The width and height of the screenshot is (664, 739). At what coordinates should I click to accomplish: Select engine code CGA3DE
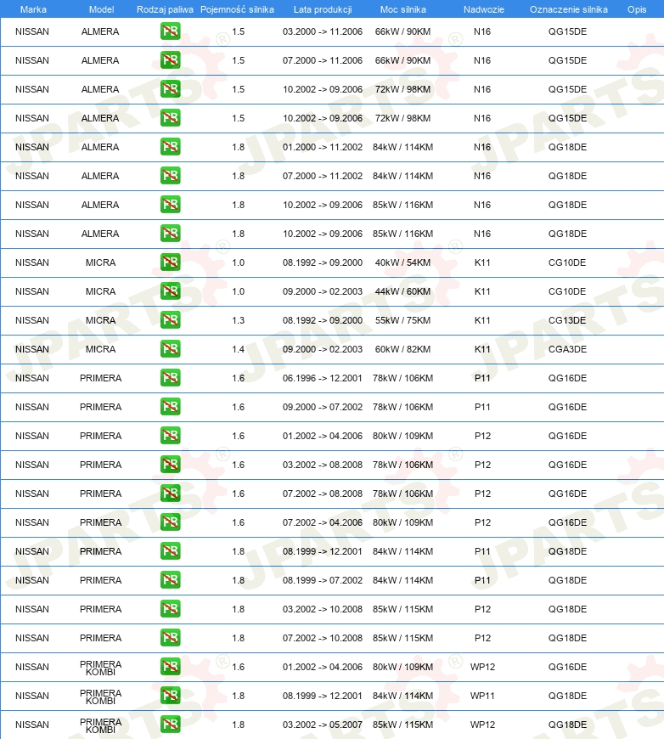(x=567, y=349)
